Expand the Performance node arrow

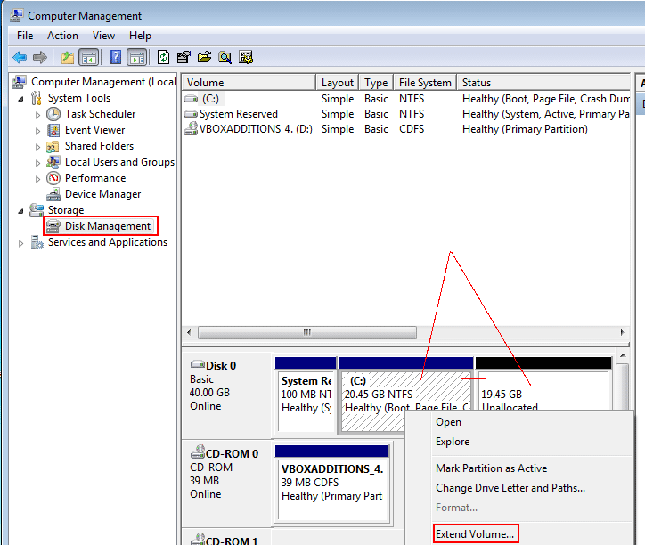click(37, 179)
